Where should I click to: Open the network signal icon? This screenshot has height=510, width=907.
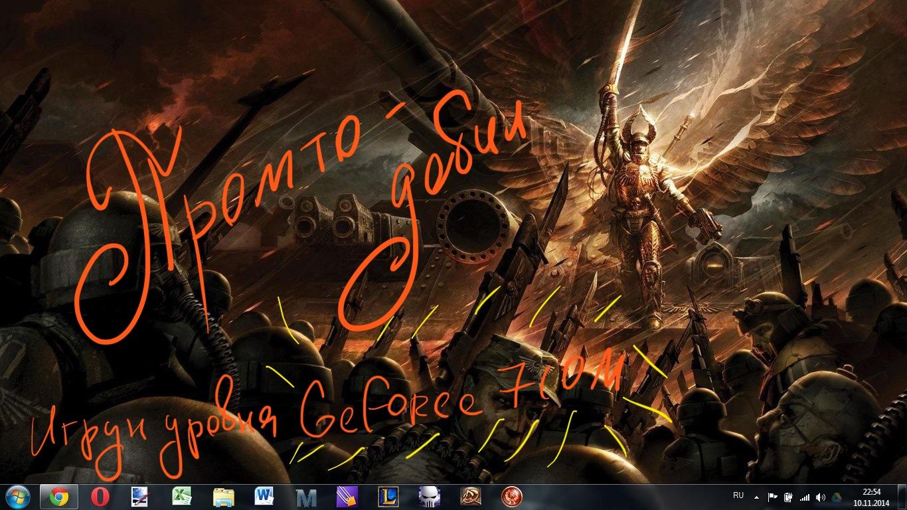[x=805, y=497]
